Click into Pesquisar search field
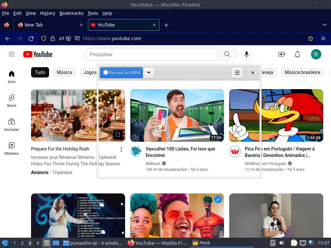Viewport: 331px width, 248px height. 151,54
